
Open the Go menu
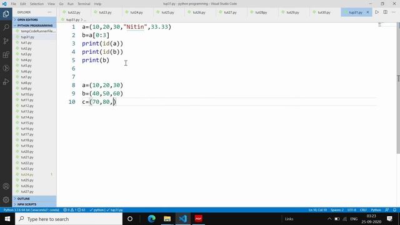(61, 4)
